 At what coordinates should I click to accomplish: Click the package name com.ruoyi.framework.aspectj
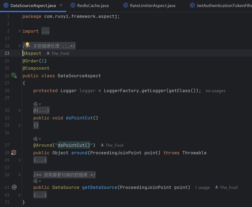pyautogui.click(x=80, y=16)
